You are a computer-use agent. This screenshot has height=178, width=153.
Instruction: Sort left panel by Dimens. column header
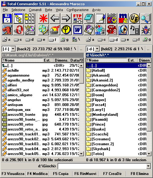(62, 60)
